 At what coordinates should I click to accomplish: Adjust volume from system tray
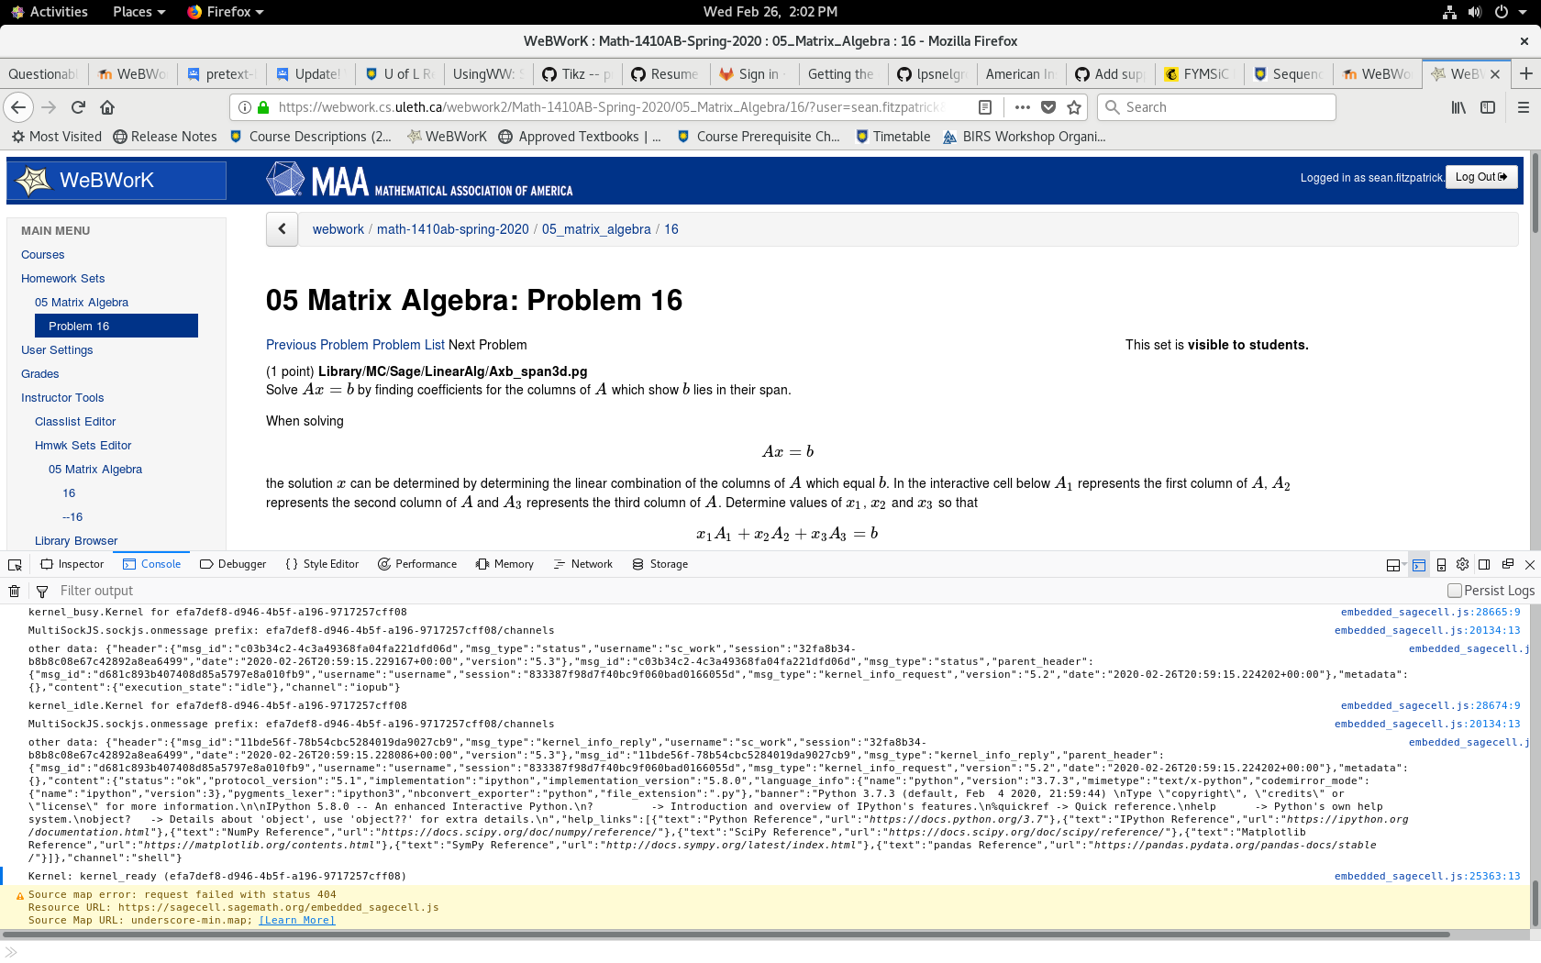coord(1474,12)
